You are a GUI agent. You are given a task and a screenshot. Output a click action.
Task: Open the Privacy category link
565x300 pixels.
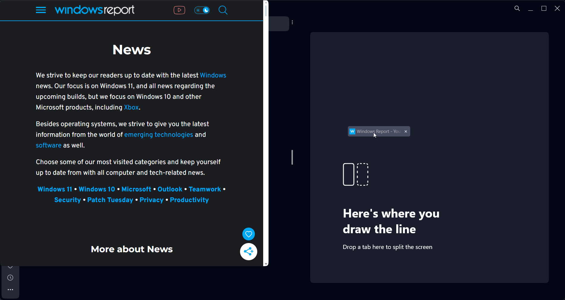click(151, 200)
